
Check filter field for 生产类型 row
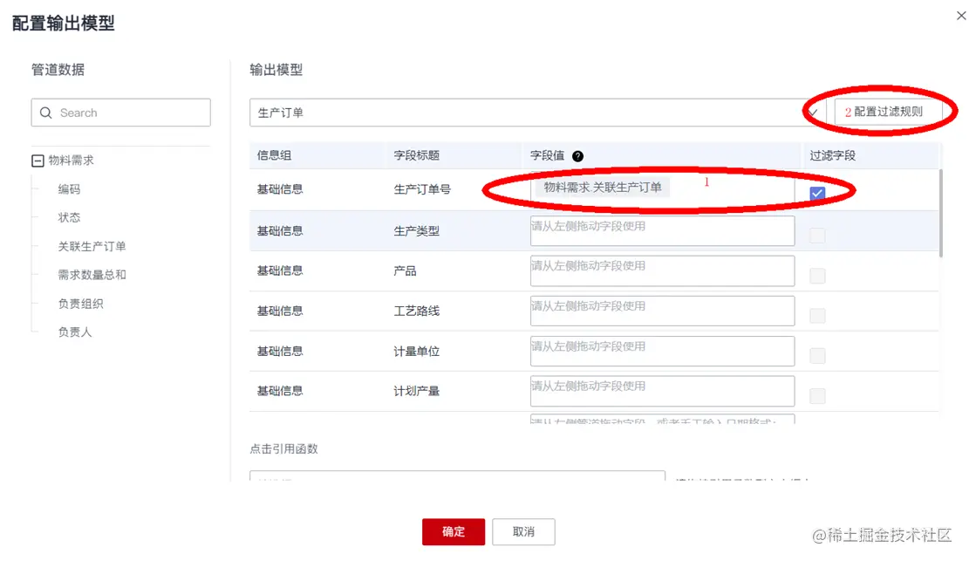coord(817,236)
